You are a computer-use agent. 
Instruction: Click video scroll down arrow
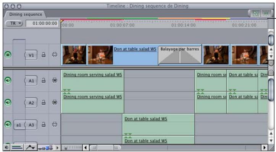[x=271, y=57]
